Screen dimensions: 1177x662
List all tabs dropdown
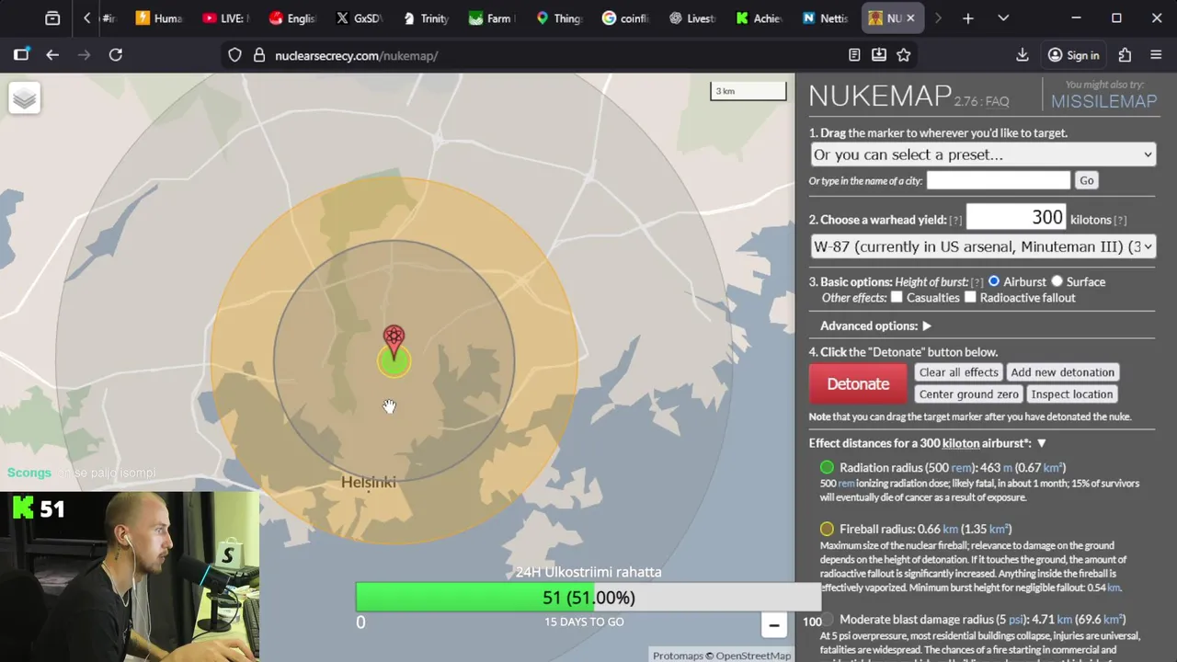pos(1003,18)
